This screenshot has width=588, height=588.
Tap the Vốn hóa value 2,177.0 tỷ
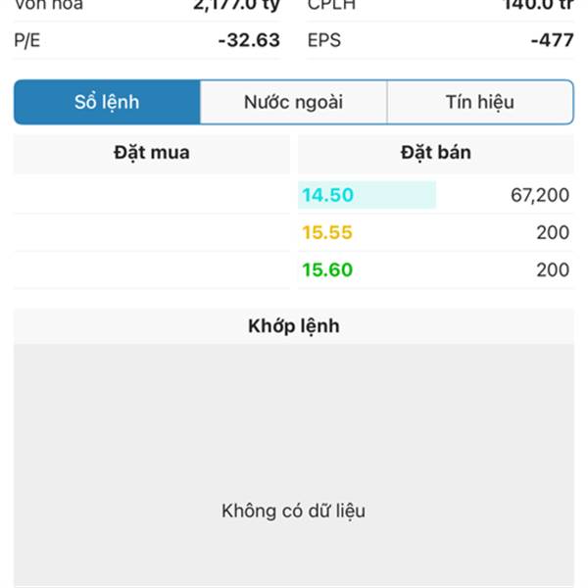coord(237,5)
